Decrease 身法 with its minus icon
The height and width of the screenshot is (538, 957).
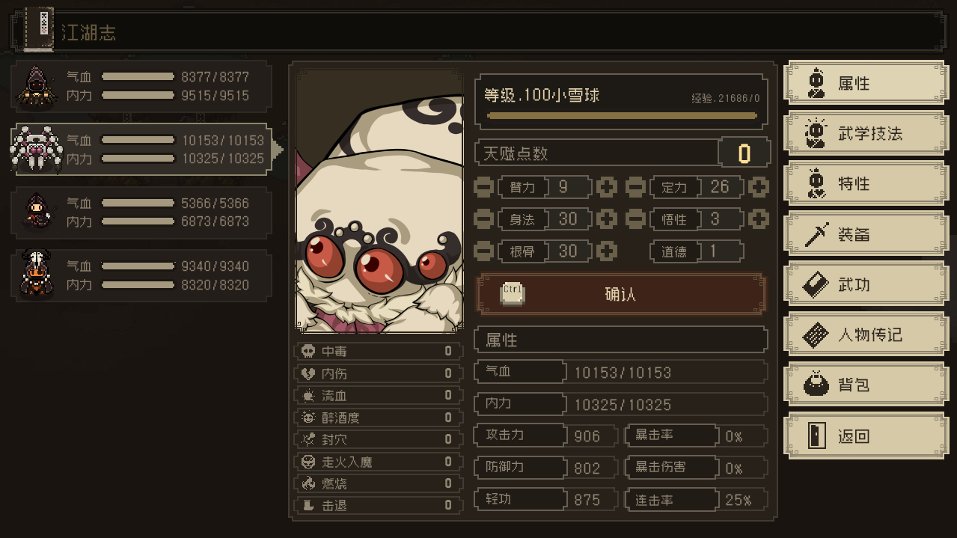(484, 219)
